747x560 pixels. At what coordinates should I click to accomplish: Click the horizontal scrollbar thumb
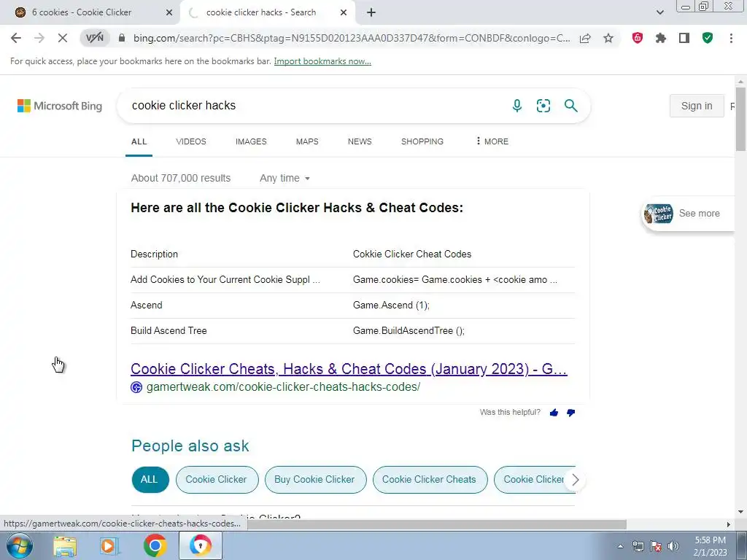point(436,524)
